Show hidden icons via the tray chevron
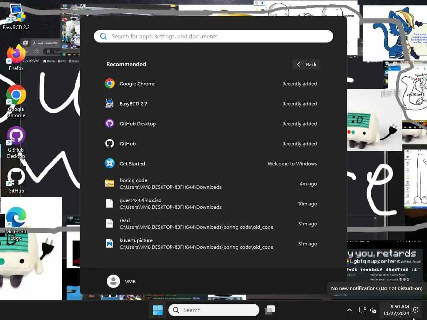Viewport: 427px width, 320px height. click(349, 310)
